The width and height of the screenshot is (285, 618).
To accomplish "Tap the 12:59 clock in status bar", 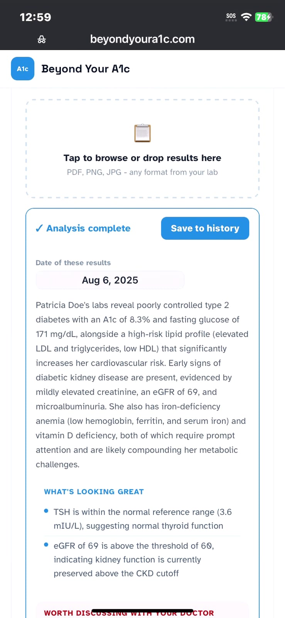I will point(35,17).
